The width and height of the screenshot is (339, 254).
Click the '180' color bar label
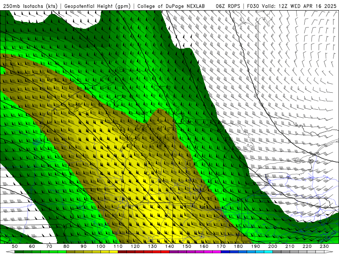click(238, 246)
